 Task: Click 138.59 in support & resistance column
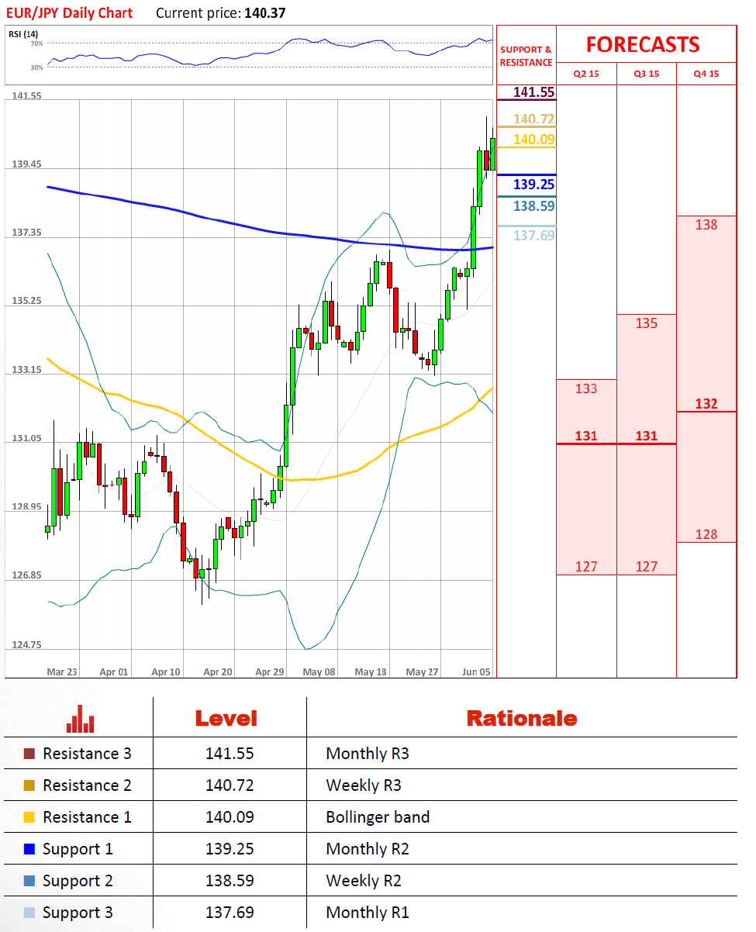pyautogui.click(x=534, y=206)
